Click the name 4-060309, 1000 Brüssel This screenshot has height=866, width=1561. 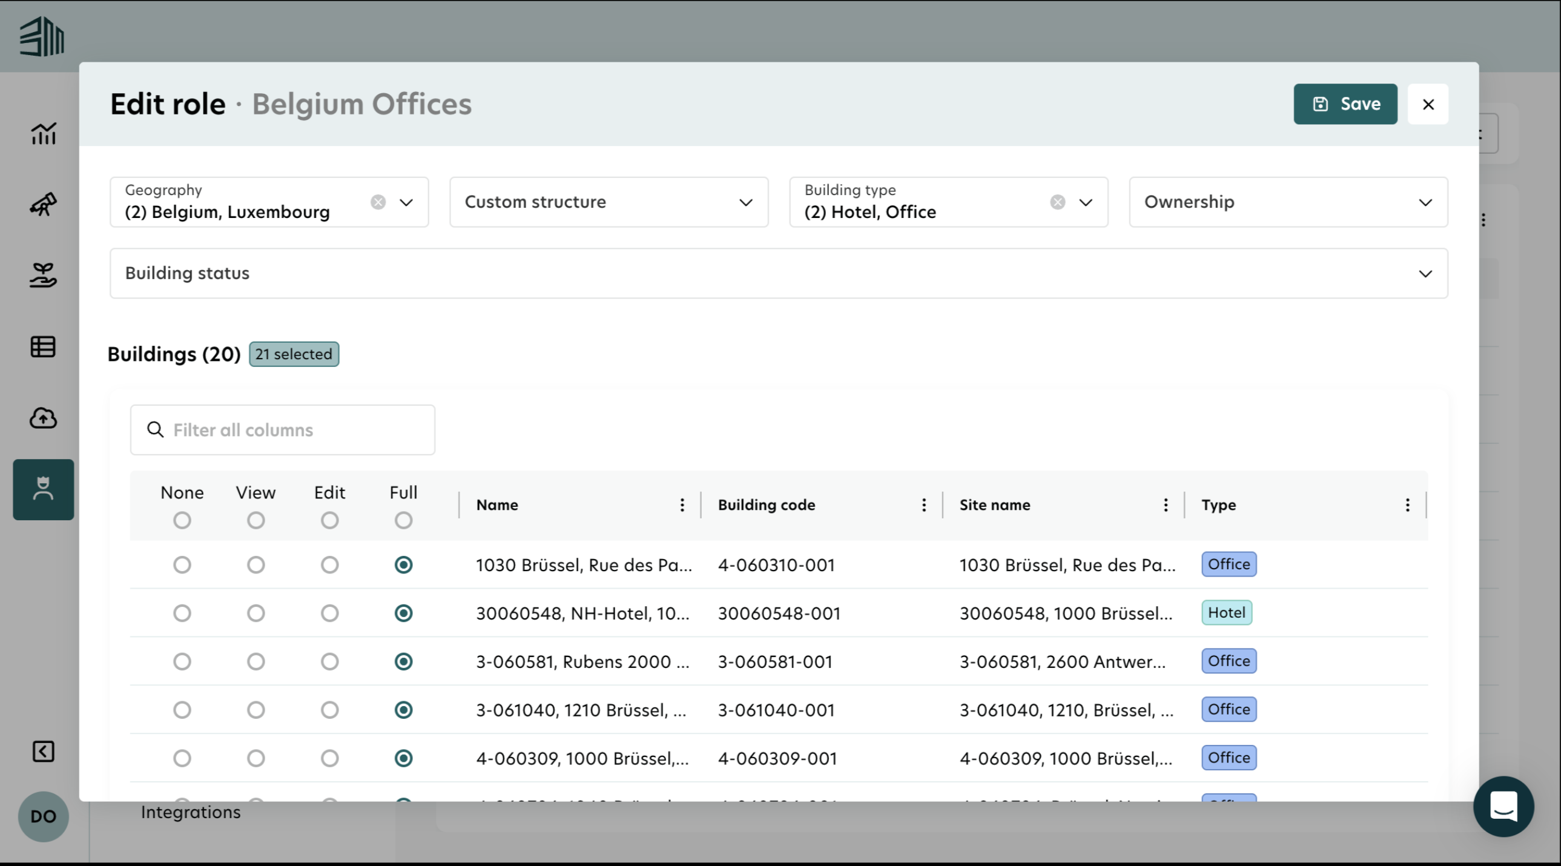click(x=582, y=758)
